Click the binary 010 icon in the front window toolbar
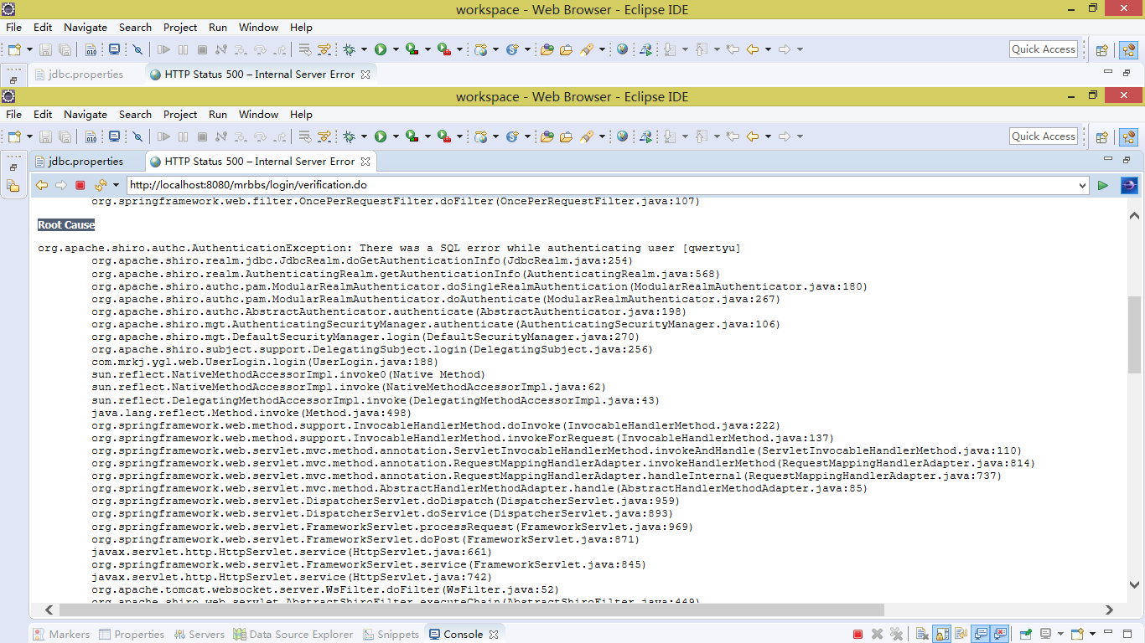1145x643 pixels. [91, 136]
